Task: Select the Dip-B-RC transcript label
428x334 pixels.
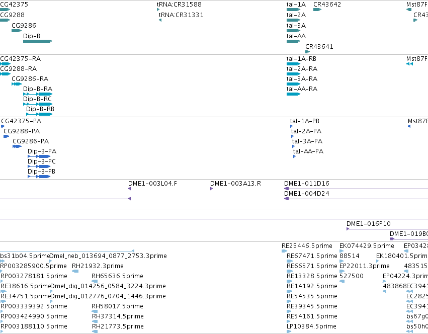Action: [37, 99]
